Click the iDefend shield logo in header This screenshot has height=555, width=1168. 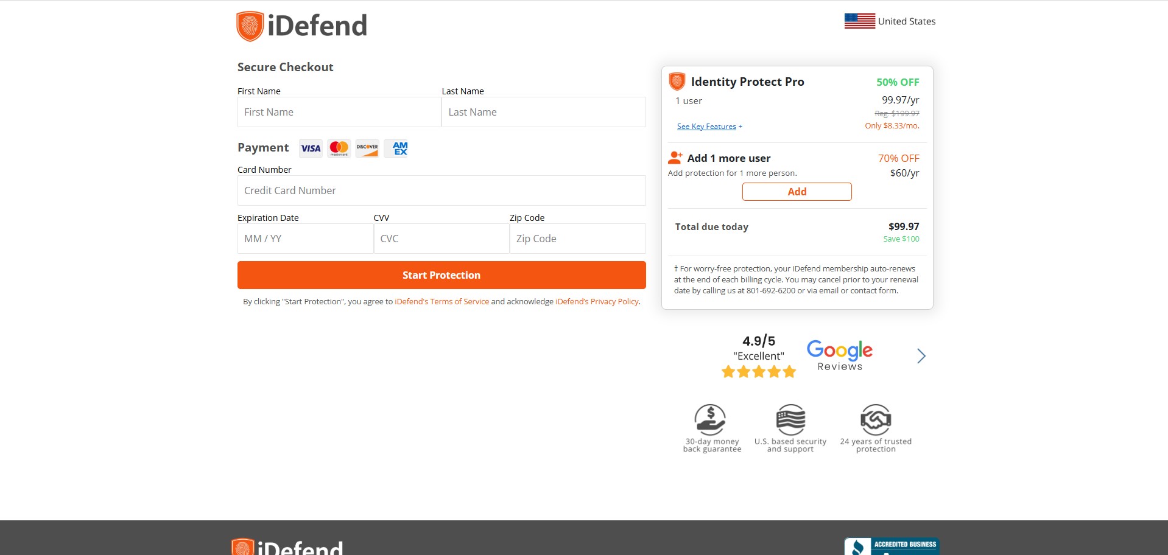250,26
